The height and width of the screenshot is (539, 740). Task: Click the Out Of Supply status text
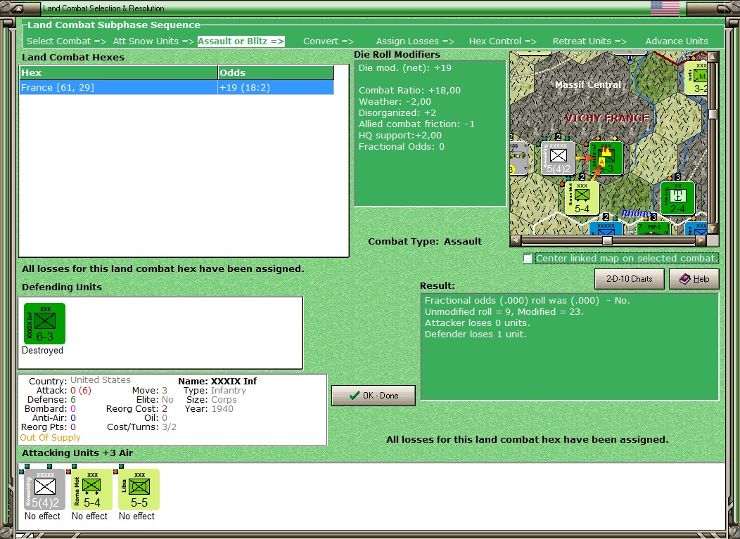50,438
